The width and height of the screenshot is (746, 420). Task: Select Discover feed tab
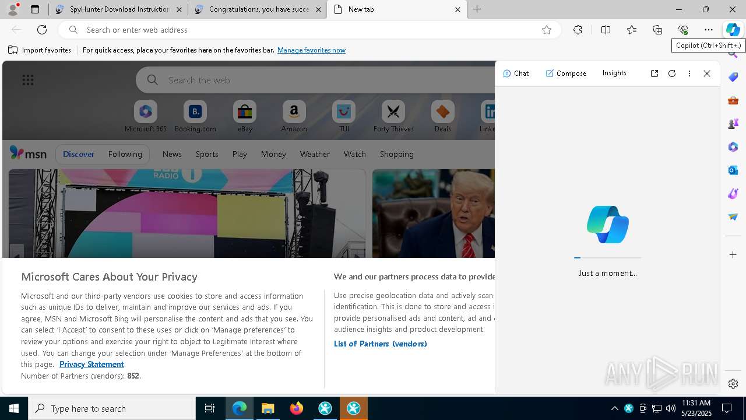[x=79, y=154]
